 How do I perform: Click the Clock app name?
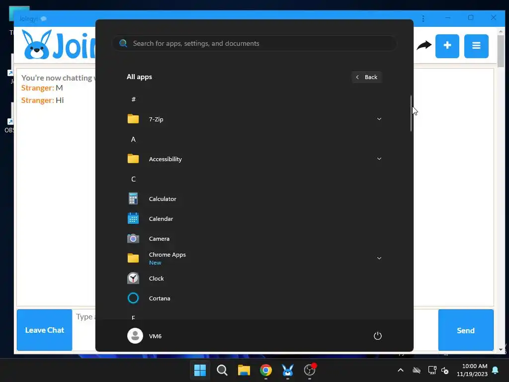[156, 279]
